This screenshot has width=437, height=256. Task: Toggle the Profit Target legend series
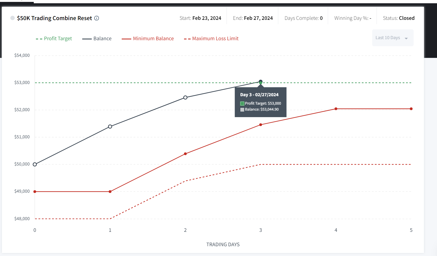[x=54, y=39]
